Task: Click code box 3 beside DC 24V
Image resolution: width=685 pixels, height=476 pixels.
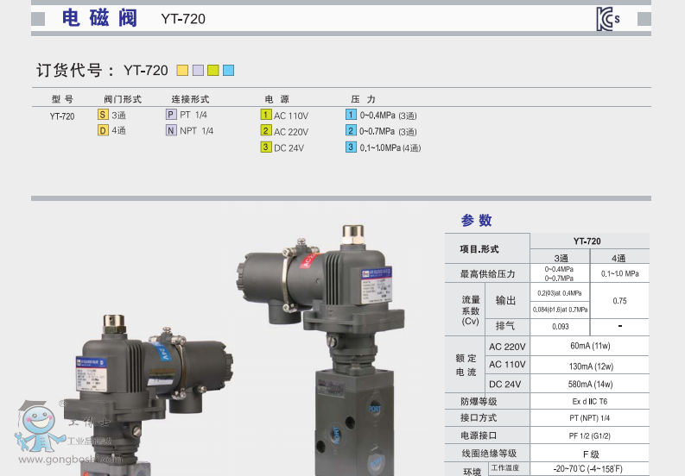Action: 266,147
